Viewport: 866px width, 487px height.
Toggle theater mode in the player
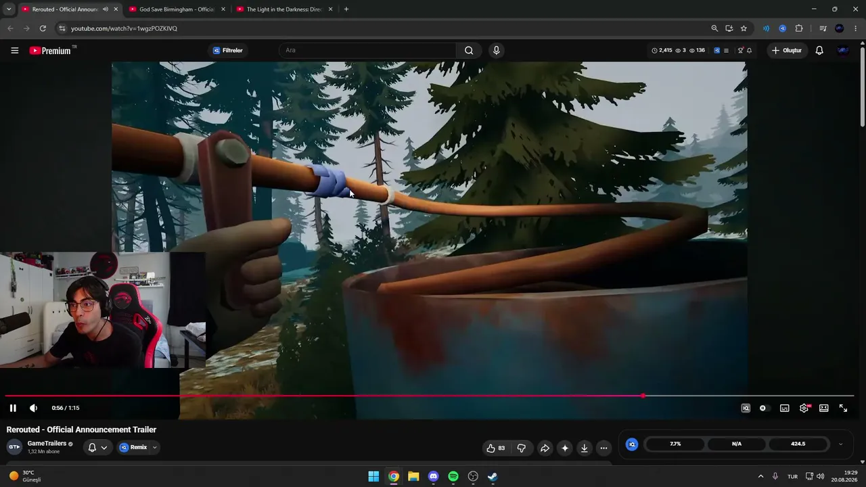click(823, 408)
